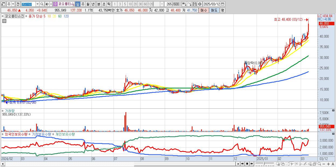
Task: Select the 분 minute period toggle
Action: 99,4
